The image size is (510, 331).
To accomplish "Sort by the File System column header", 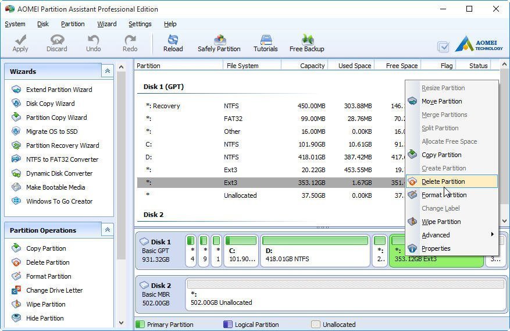I will click(x=252, y=66).
